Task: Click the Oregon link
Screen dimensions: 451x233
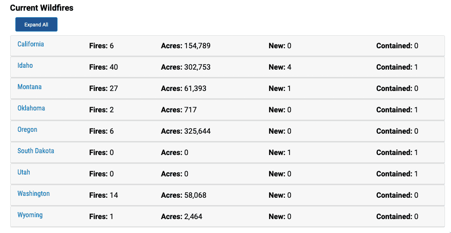Action: [27, 129]
